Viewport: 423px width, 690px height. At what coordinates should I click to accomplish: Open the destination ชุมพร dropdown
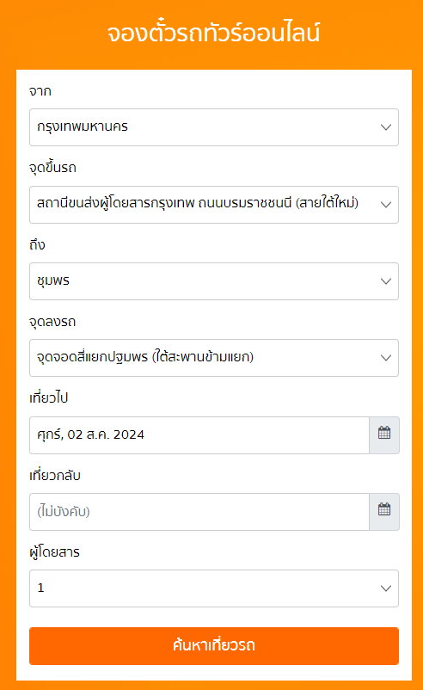coord(214,281)
